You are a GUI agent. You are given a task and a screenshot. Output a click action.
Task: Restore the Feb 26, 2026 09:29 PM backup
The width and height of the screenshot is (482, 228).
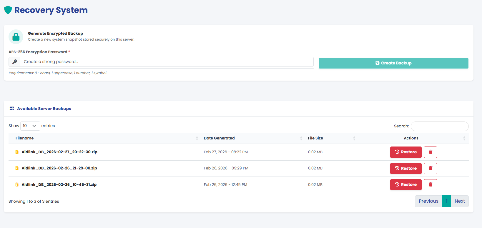click(406, 169)
